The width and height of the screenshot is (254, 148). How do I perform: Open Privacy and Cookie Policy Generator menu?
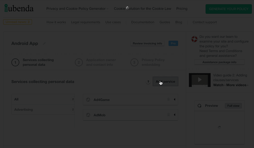pyautogui.click(x=76, y=9)
